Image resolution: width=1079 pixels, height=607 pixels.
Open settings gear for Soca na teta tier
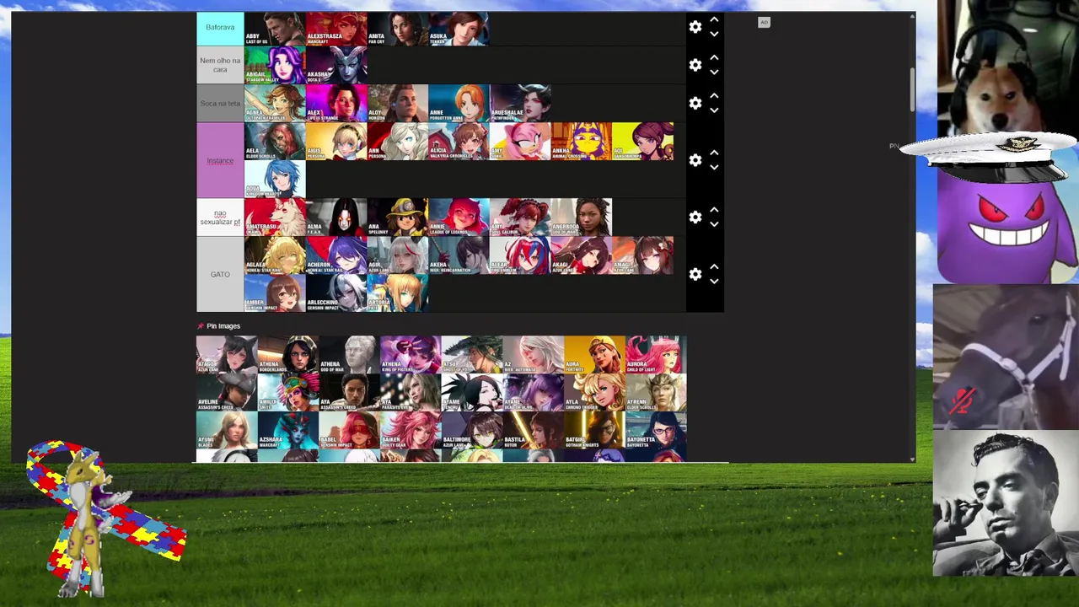(x=695, y=103)
